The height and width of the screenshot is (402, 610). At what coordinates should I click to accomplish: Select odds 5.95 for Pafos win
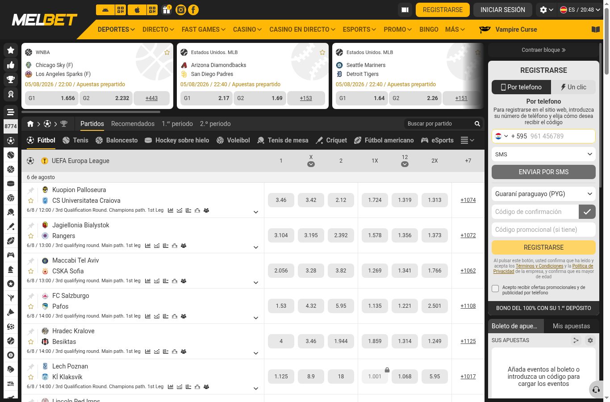click(x=341, y=306)
